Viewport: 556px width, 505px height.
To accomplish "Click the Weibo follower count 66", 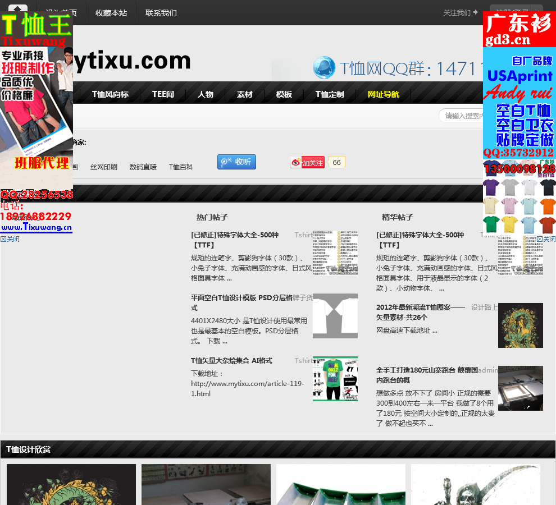I will [x=336, y=162].
